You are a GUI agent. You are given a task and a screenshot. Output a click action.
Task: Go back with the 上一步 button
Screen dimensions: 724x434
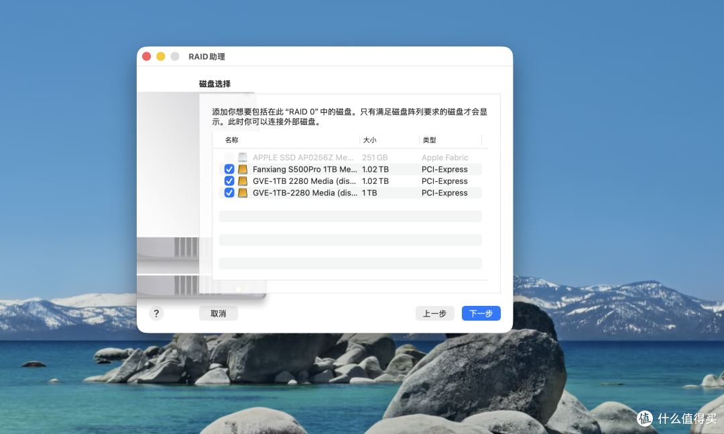coord(434,313)
